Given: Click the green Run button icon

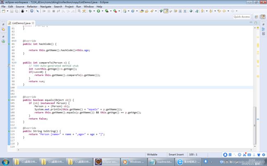Looking at the screenshot, I should [99, 11].
